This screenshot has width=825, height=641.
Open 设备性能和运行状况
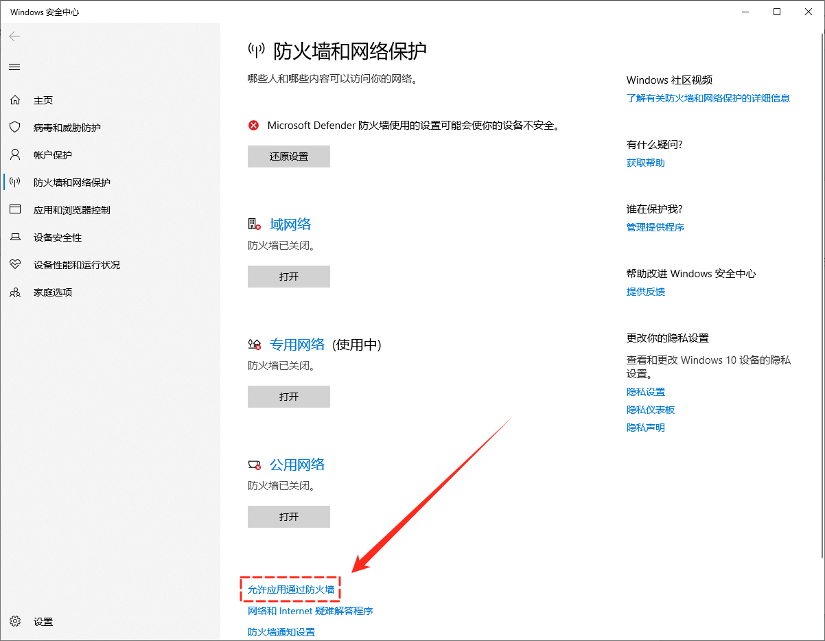[77, 265]
